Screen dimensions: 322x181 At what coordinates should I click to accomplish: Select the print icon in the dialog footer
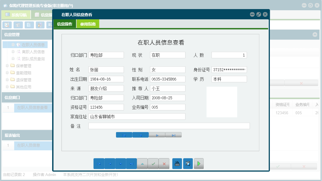[x=177, y=164]
